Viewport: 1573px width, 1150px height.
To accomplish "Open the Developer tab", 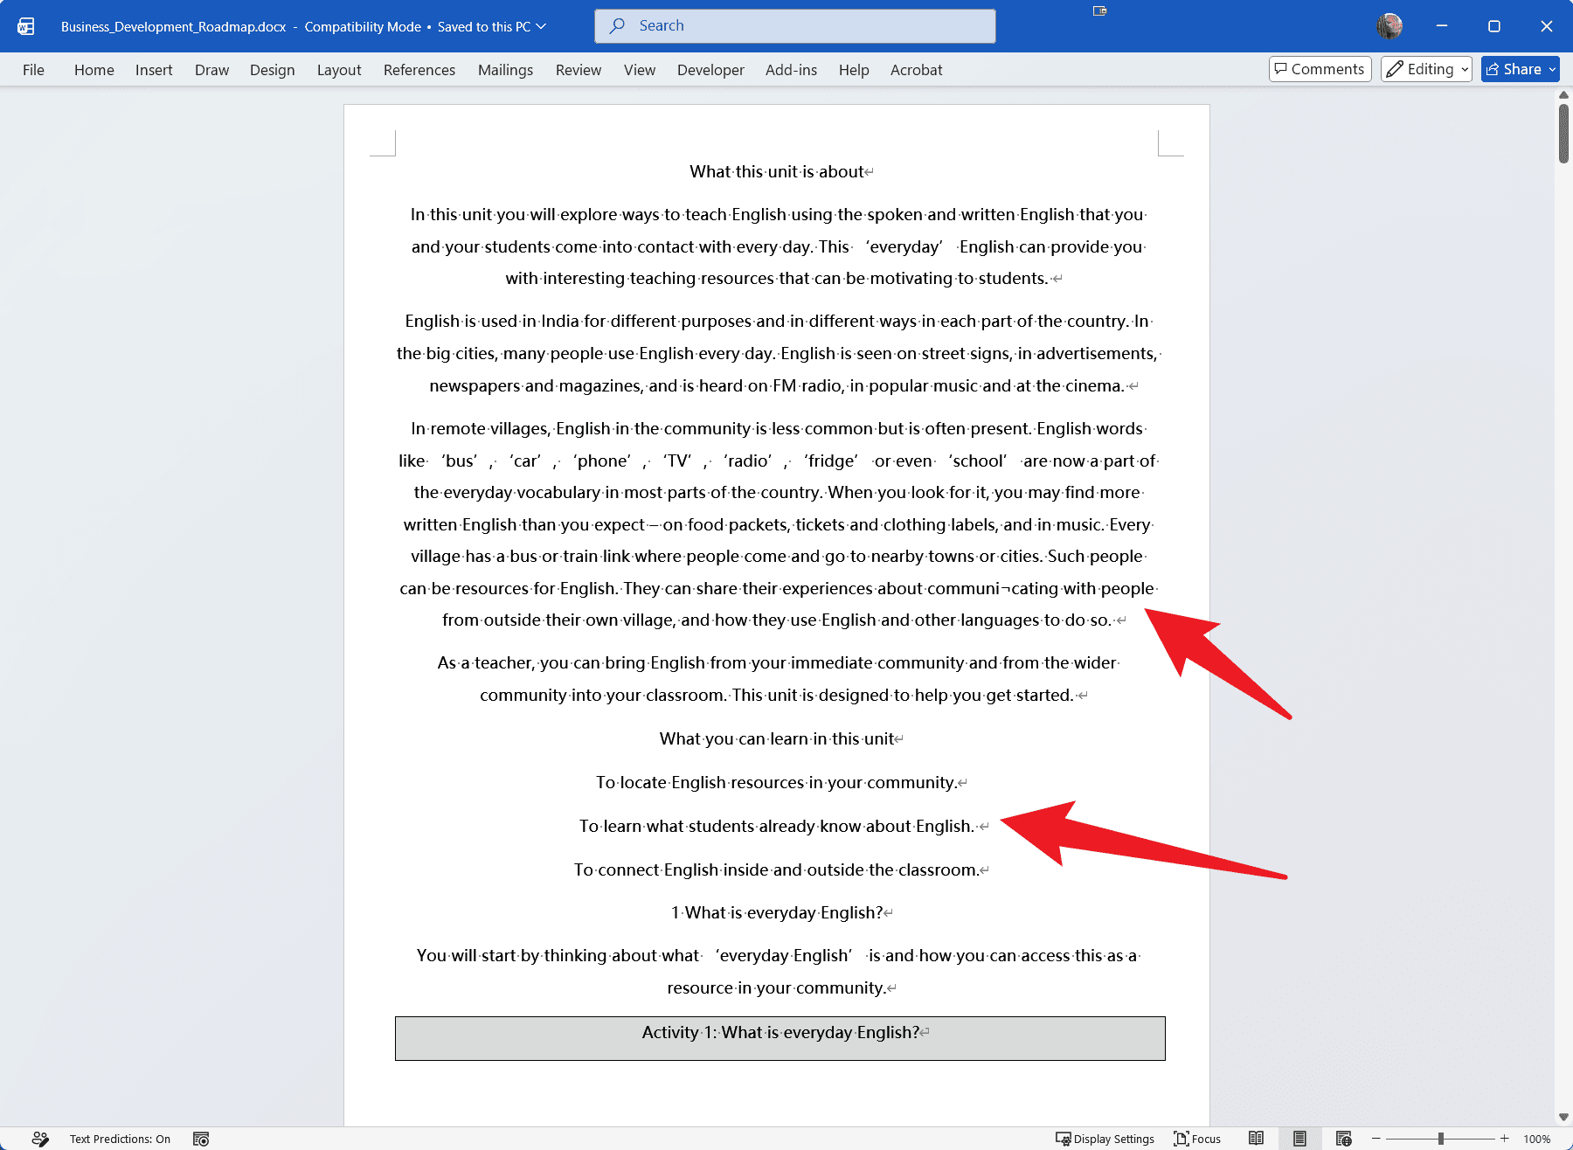I will pyautogui.click(x=710, y=70).
